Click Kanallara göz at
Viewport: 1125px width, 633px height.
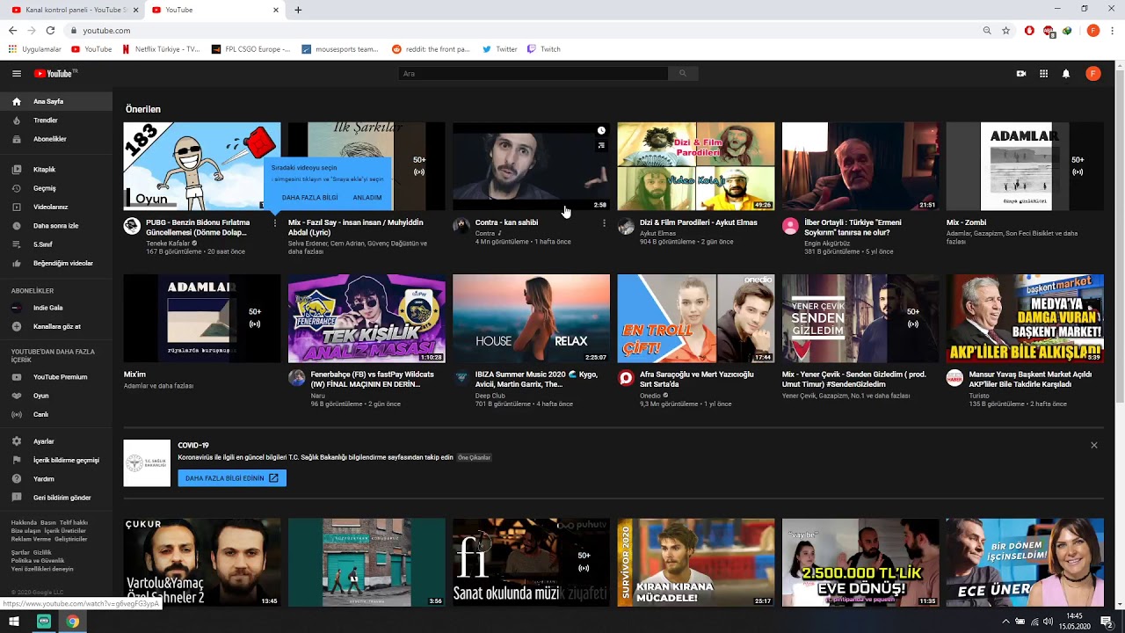pos(56,327)
